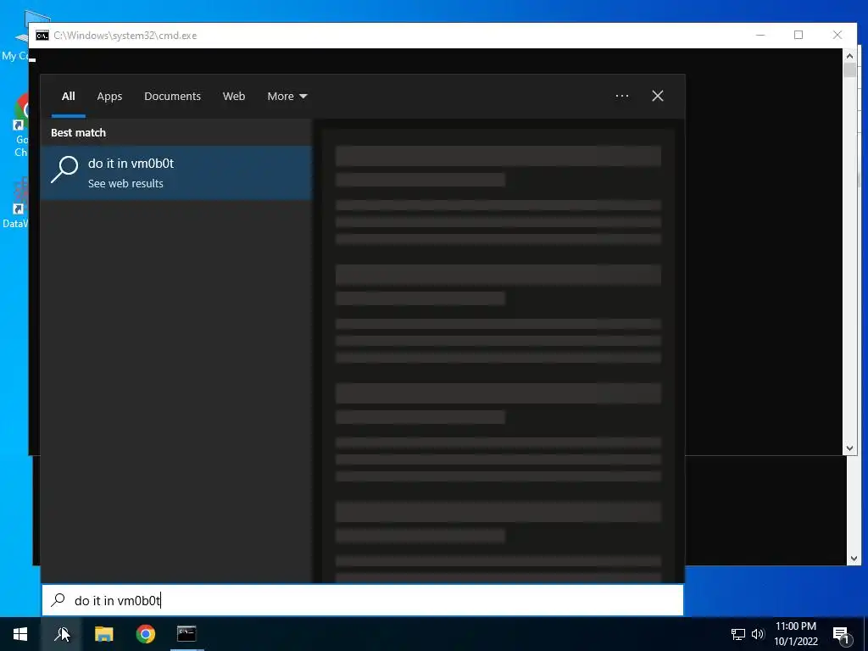Click into the search text box

(x=363, y=600)
